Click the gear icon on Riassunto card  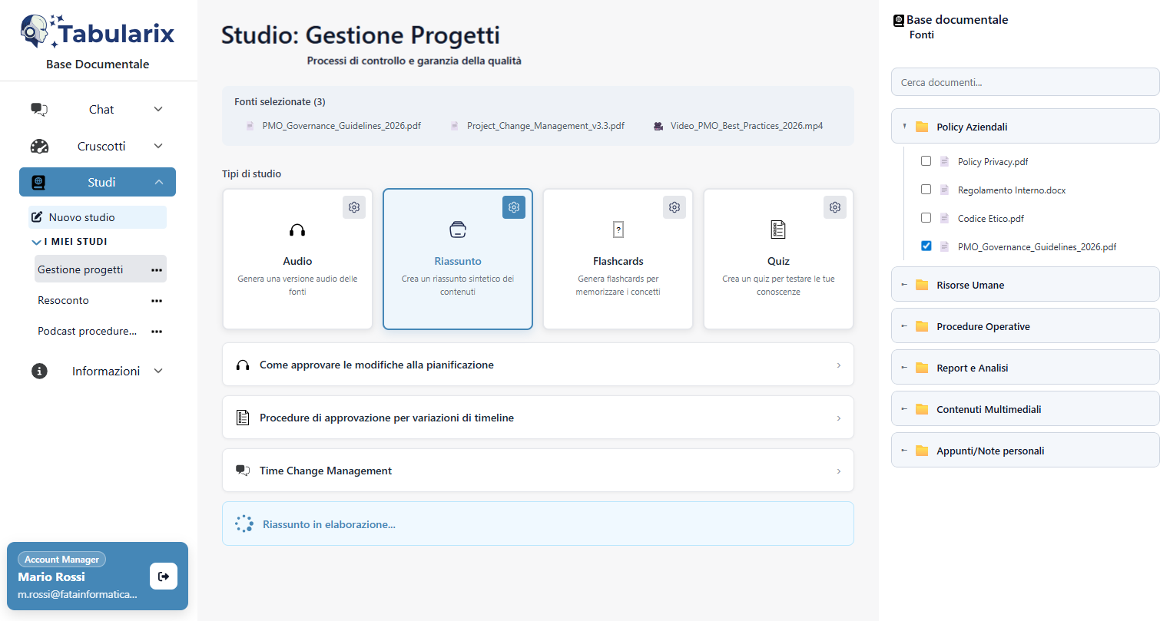514,207
